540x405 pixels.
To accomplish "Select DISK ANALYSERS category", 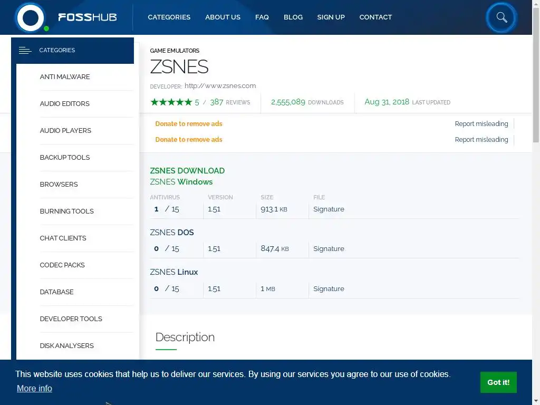I will point(67,345).
